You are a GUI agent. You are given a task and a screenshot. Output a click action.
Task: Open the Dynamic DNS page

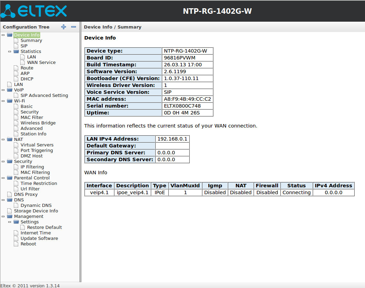(36, 206)
